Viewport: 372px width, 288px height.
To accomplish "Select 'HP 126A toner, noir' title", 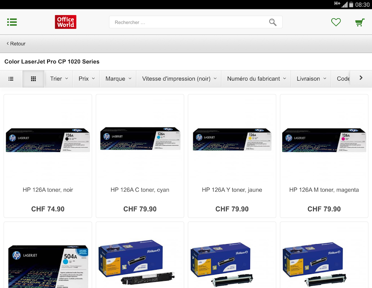I will click(48, 190).
